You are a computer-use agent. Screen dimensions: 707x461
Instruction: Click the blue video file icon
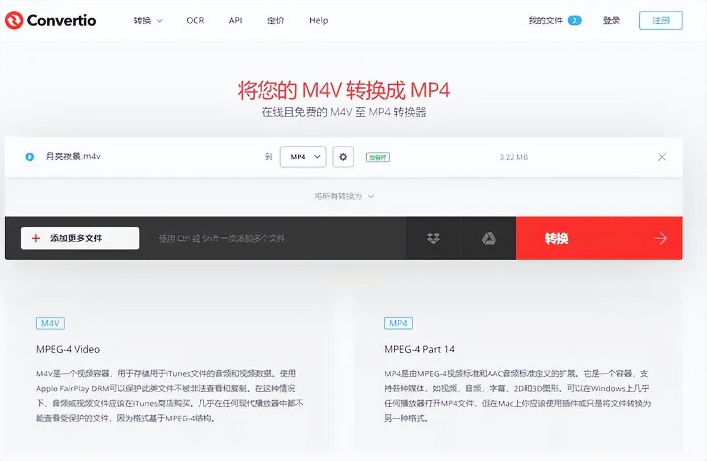[x=30, y=157]
